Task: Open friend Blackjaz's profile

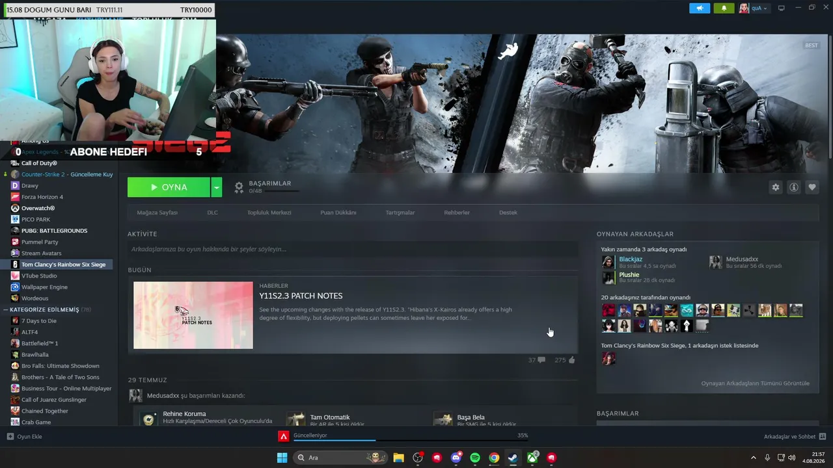Action: [631, 259]
